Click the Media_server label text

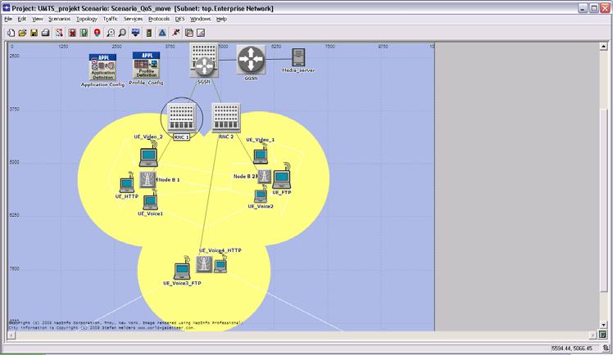pyautogui.click(x=298, y=70)
